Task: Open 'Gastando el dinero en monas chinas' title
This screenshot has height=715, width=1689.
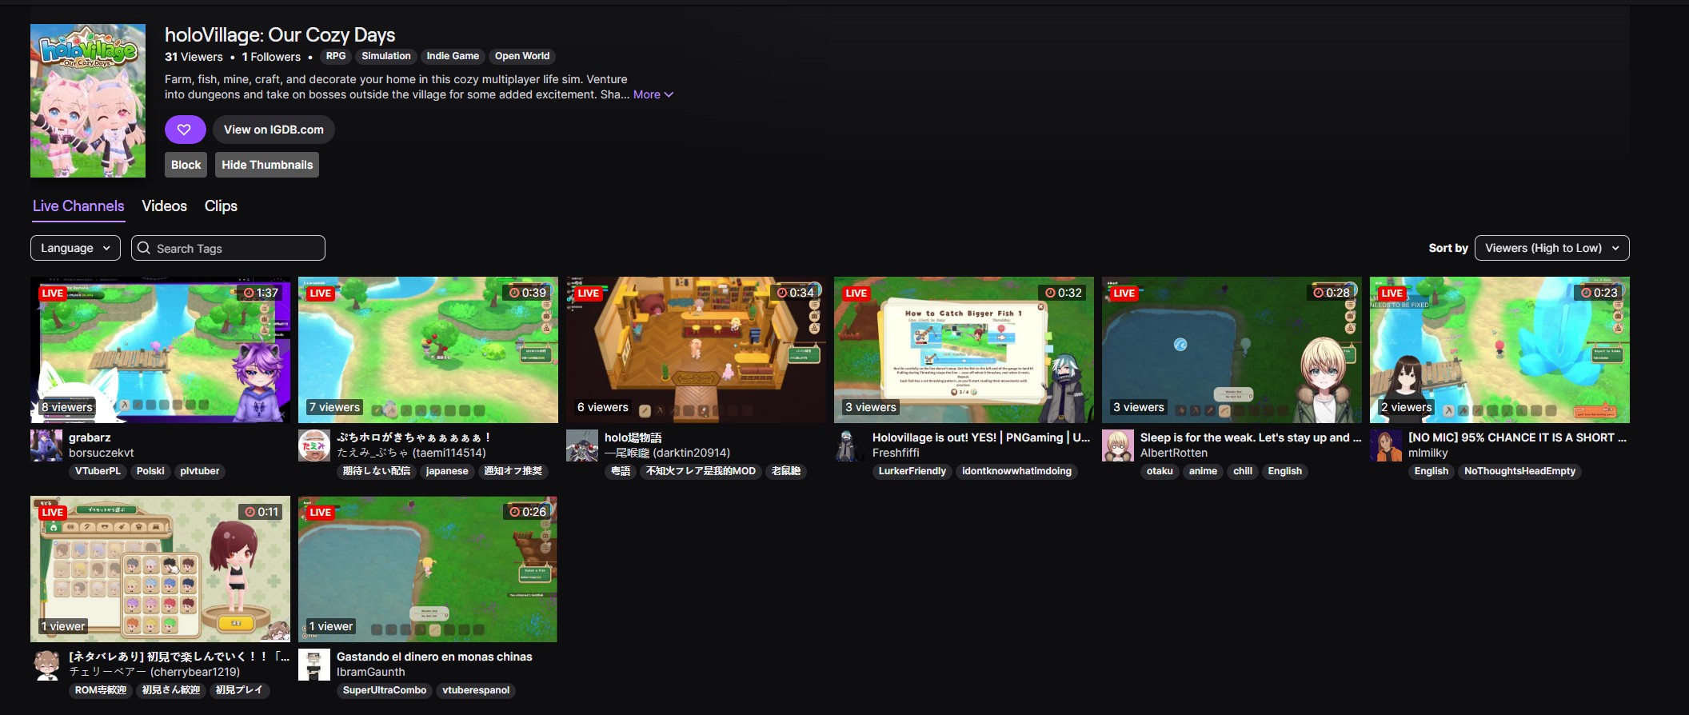Action: click(x=434, y=657)
